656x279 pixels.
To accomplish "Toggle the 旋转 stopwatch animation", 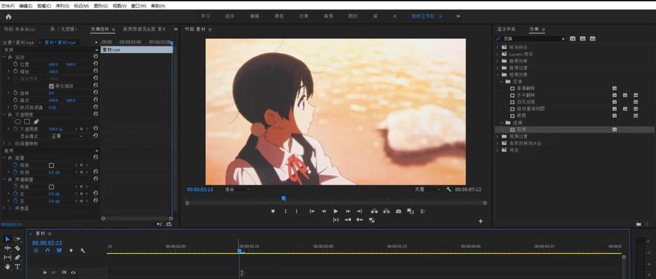I will tap(15, 93).
